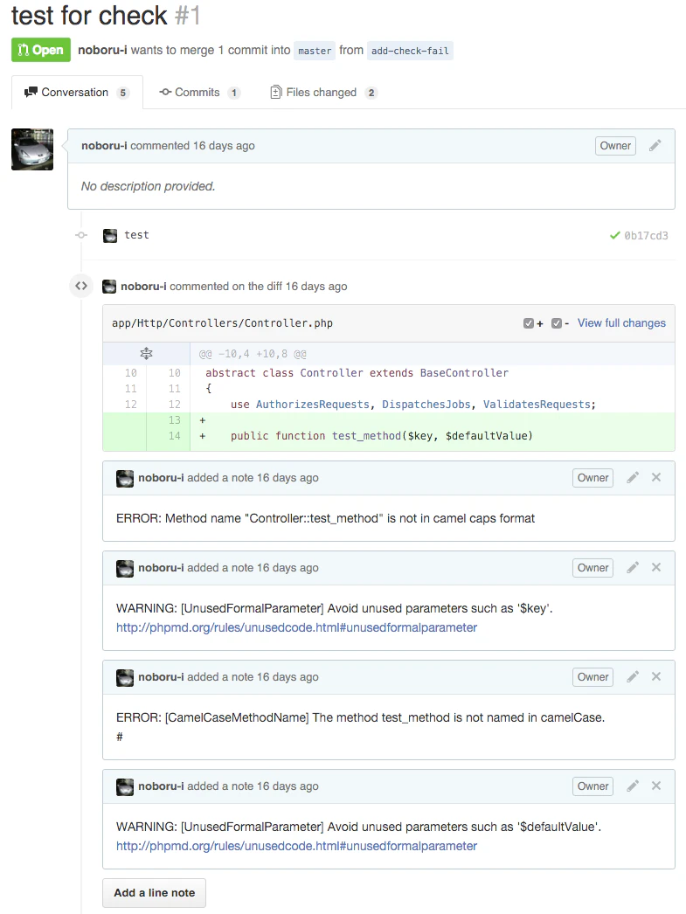Screen dimensions: 686x914
Task: Delete the CamelCaseMethodName note
Action: coord(656,676)
